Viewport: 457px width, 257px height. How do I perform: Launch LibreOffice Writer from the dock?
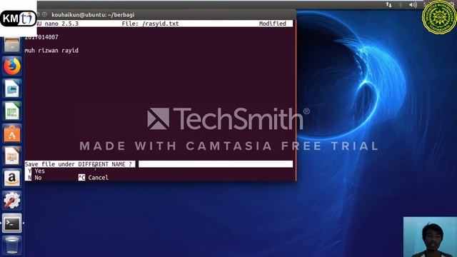click(12, 89)
